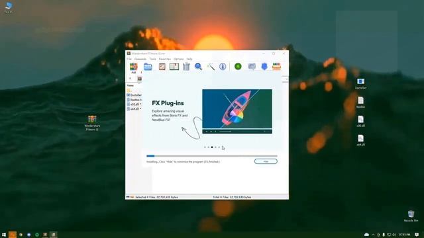This screenshot has height=238, width=424.
Task: Click the Find magnifying glass icon
Action: pos(199,66)
